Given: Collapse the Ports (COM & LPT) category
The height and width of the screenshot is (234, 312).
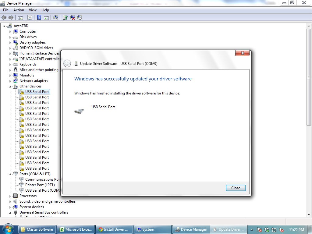Looking at the screenshot, I should (10, 174).
